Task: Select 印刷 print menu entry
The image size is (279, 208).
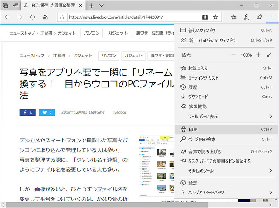Action: (226, 129)
